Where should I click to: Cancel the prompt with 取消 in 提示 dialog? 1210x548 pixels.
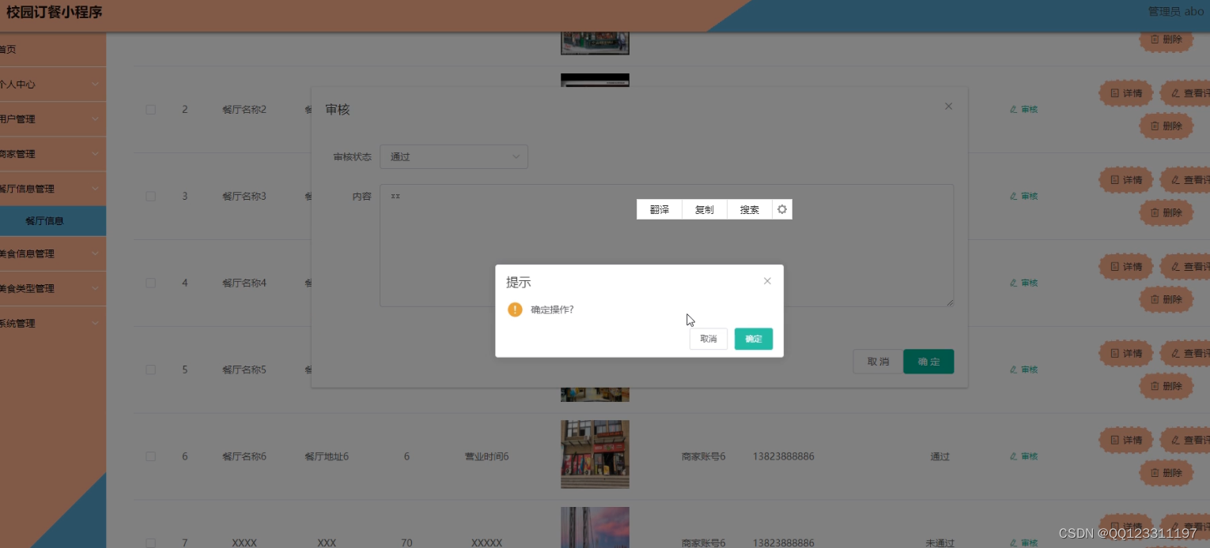pyautogui.click(x=708, y=339)
